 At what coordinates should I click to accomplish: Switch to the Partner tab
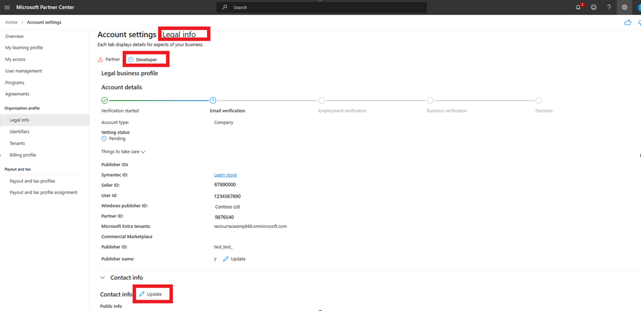click(x=109, y=60)
